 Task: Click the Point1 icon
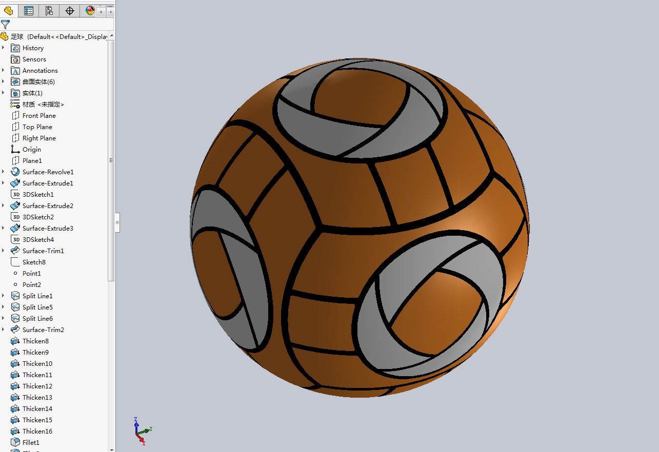coord(15,273)
